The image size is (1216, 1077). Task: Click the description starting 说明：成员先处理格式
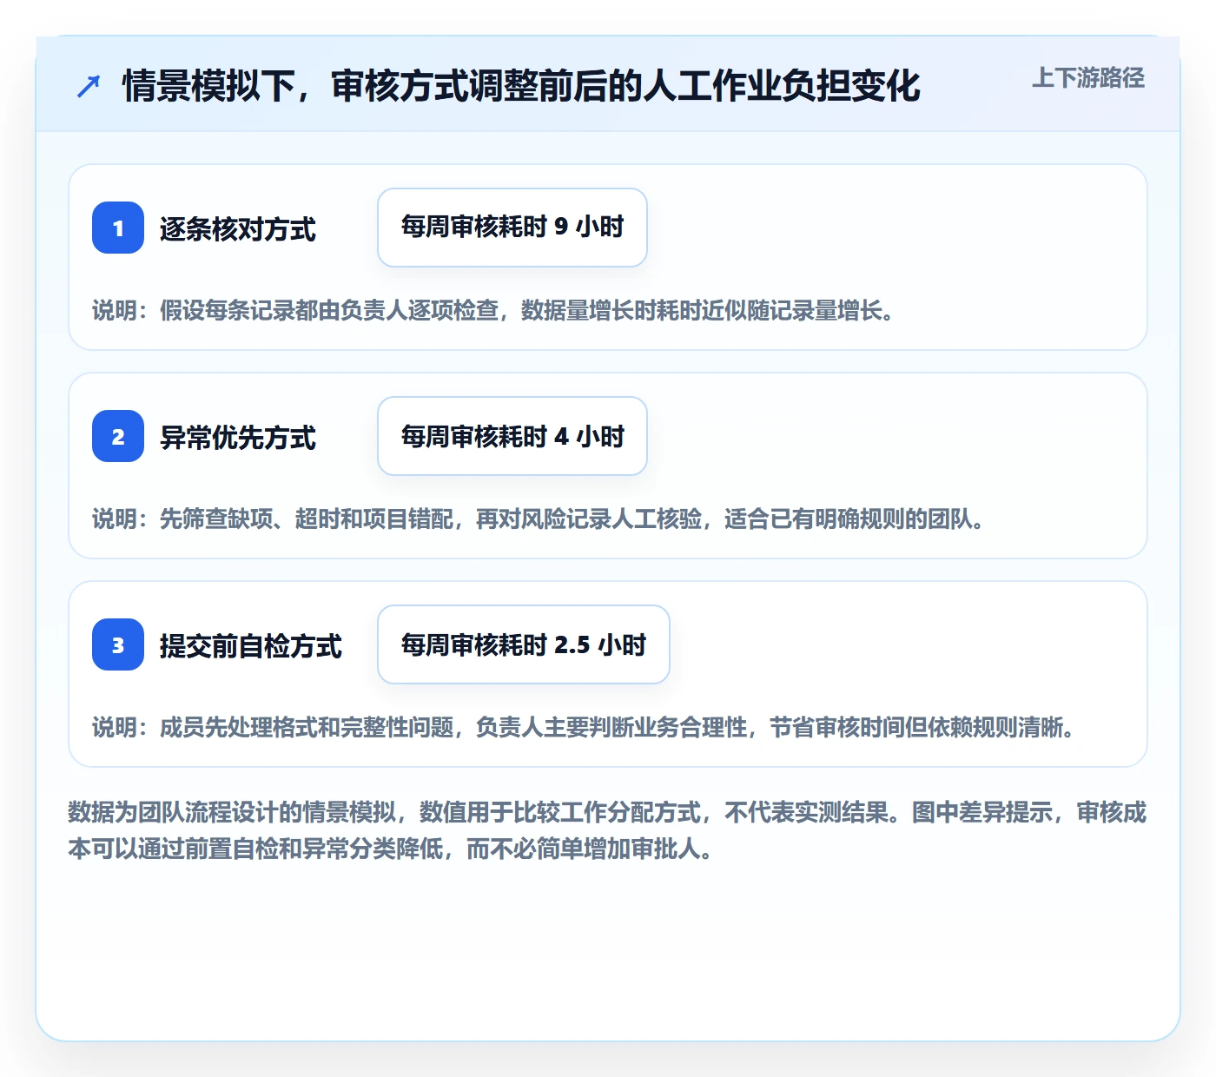click(585, 727)
